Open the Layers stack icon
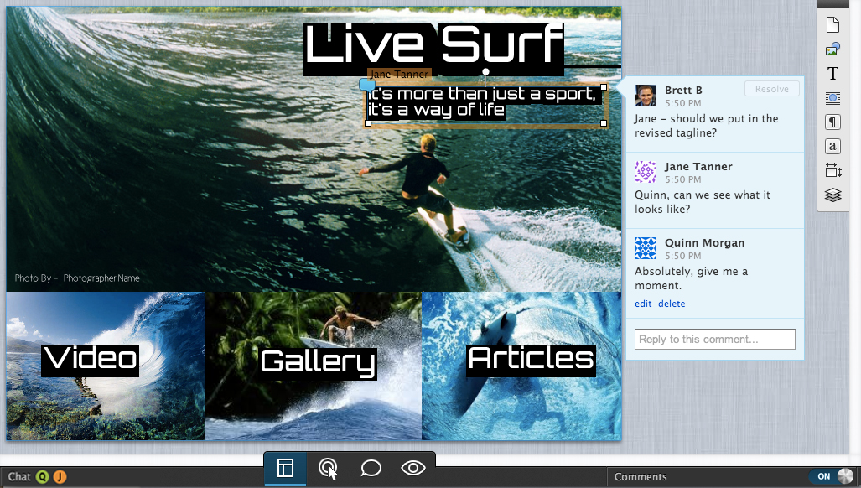Viewport: 861px width, 488px height. (832, 195)
